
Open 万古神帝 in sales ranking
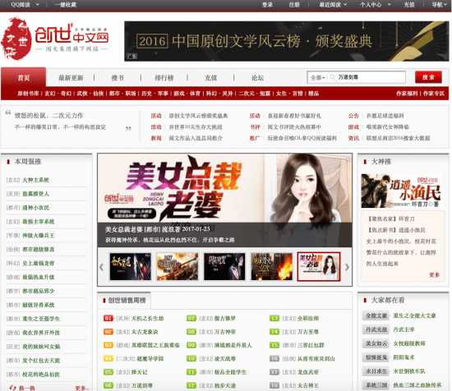click(225, 332)
